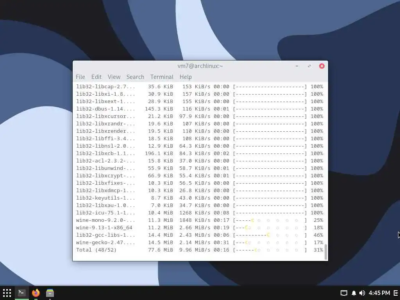Screen dimensions: 400x300
Task: Maximize the terminal window
Action: (309, 66)
